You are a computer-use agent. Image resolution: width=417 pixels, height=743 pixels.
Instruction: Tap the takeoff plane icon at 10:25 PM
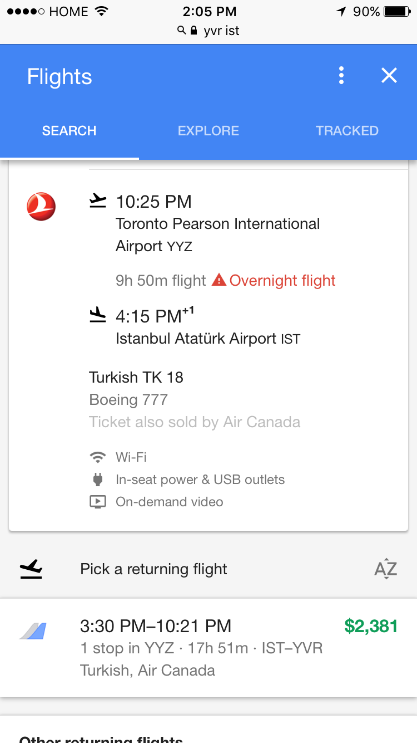point(98,201)
